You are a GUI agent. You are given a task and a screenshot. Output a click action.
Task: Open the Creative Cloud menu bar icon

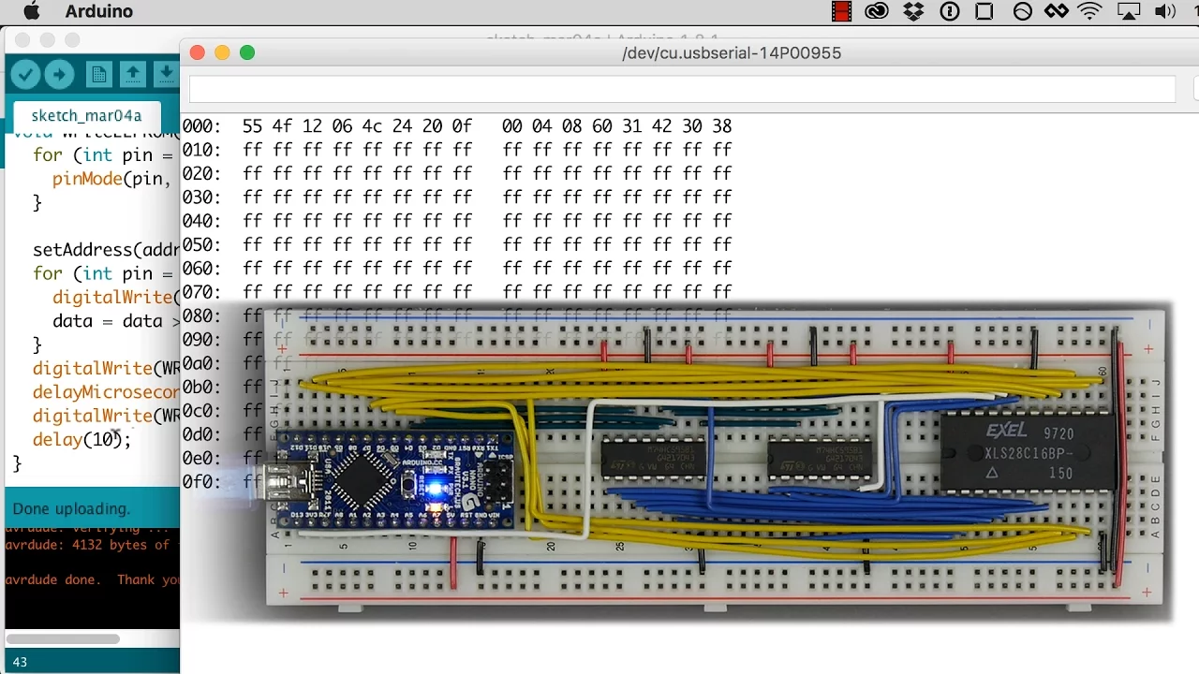point(877,11)
